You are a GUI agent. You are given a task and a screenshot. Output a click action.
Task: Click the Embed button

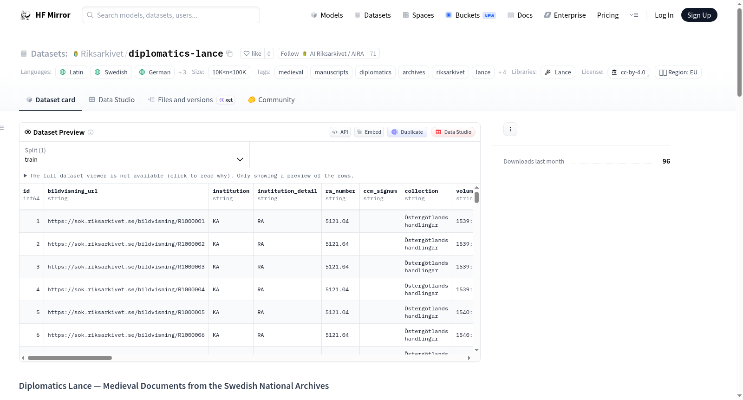pos(369,132)
